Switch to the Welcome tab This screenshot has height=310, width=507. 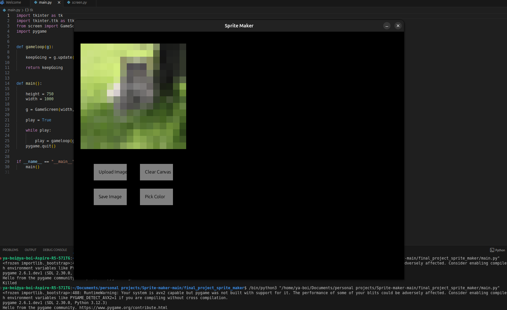pos(13,3)
